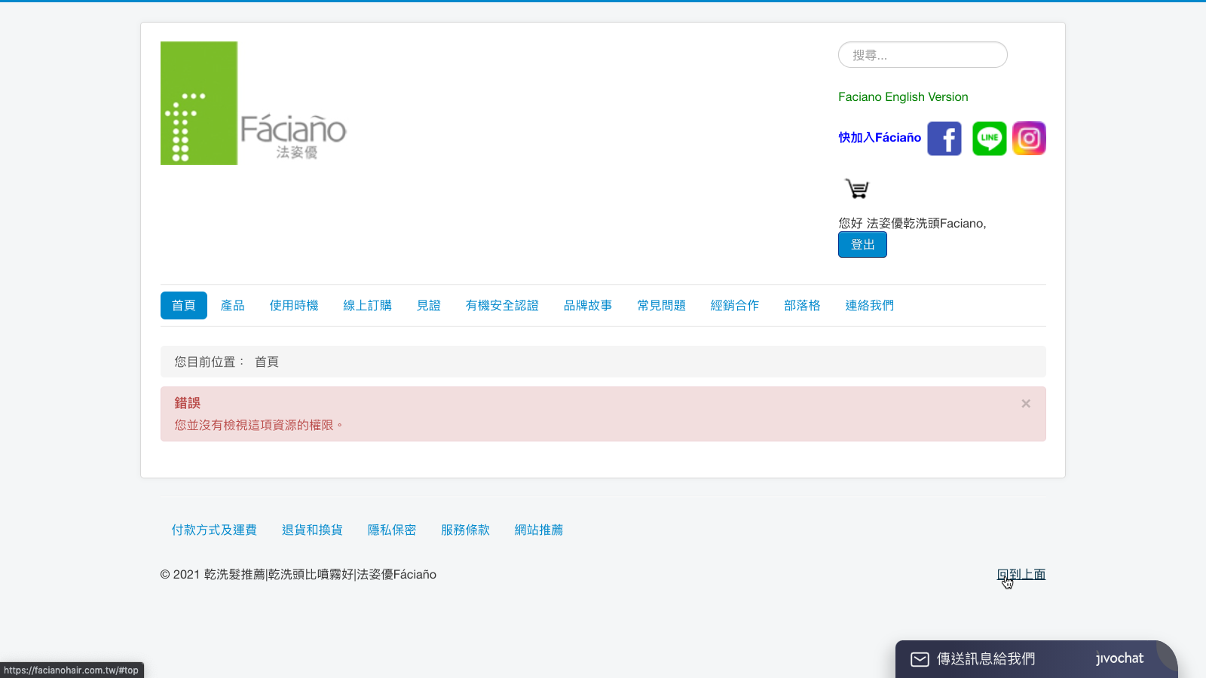Open the 見證 menu item
This screenshot has height=678, width=1206.
point(428,306)
